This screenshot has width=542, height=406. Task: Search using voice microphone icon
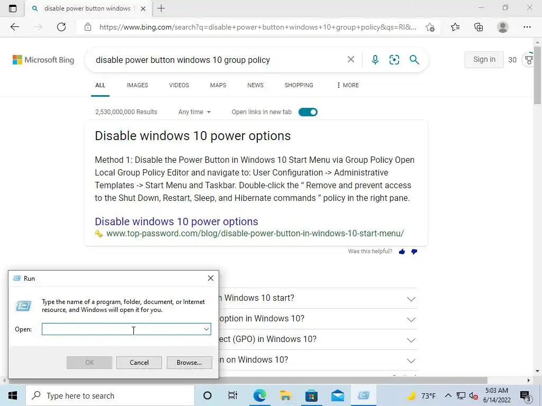click(375, 60)
